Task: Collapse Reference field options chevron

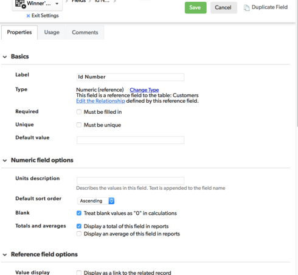Action: pos(5,254)
